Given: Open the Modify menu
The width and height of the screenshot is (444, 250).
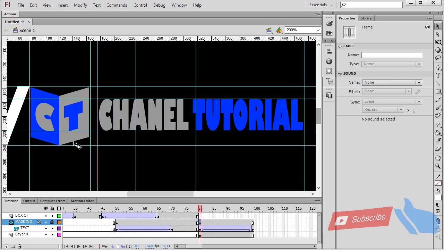Looking at the screenshot, I should point(80,5).
